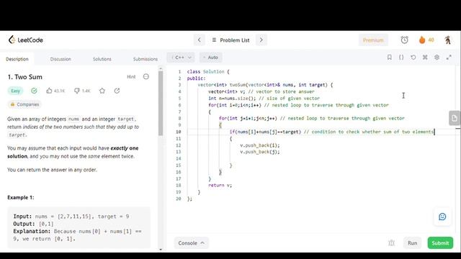Go to next problem arrow
Image resolution: width=461 pixels, height=259 pixels.
pos(261,40)
